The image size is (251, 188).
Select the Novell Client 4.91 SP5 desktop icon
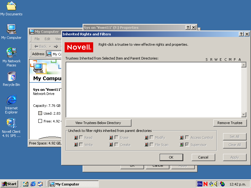11,128
